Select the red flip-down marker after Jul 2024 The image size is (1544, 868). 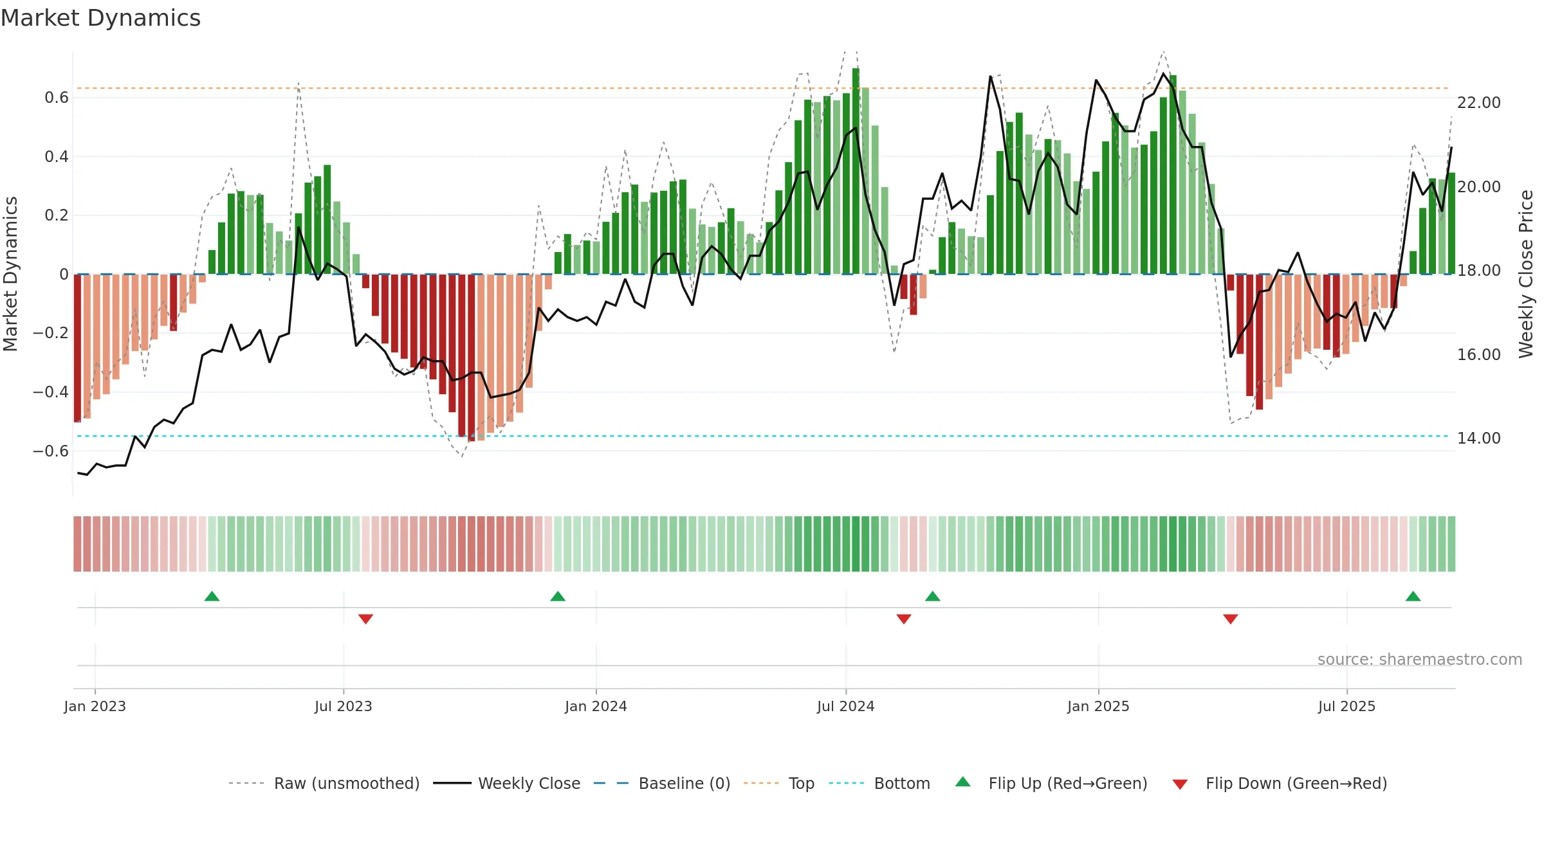click(904, 619)
